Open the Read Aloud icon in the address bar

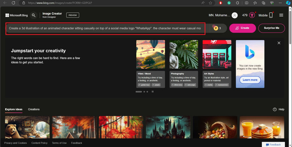tap(203, 3)
